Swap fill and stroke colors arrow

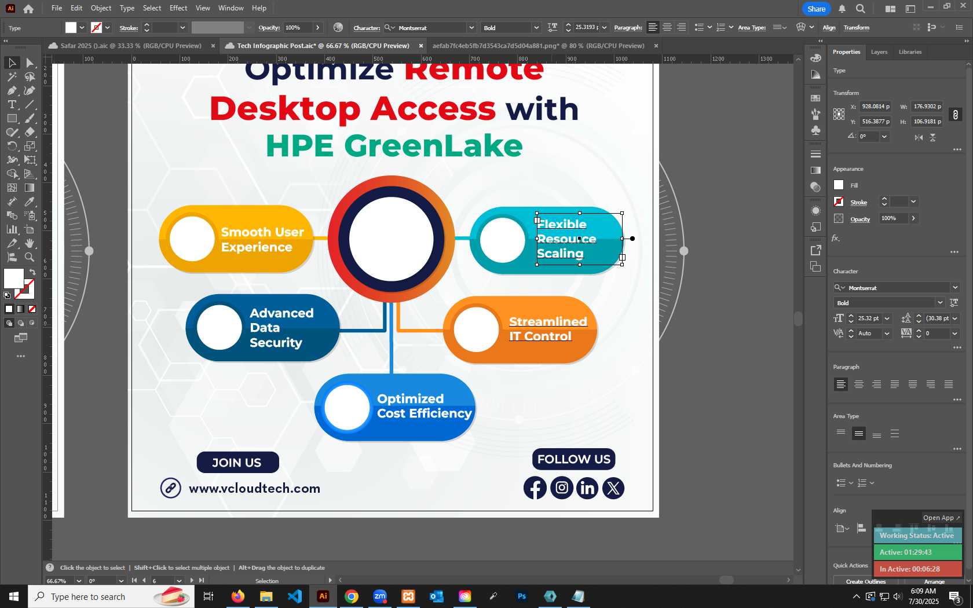(32, 272)
